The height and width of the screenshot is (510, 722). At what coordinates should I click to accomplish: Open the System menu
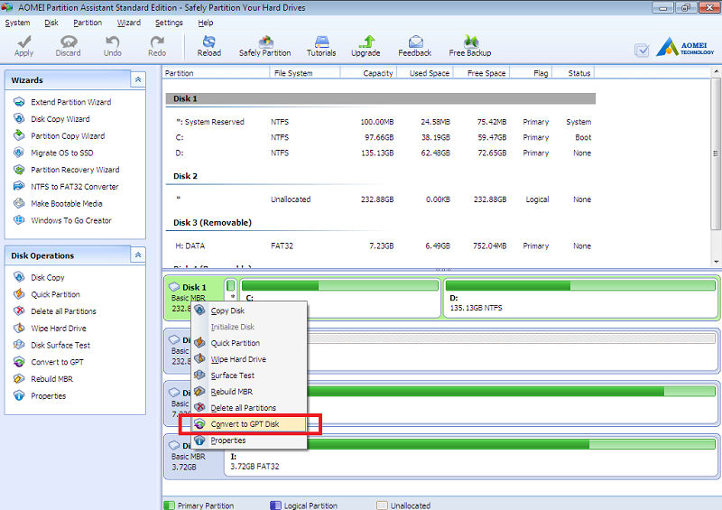(17, 23)
